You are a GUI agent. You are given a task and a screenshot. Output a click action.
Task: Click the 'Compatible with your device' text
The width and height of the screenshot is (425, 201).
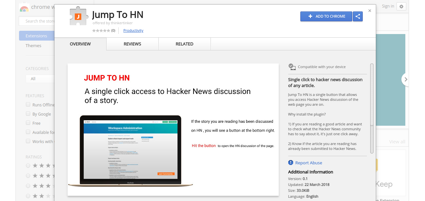tap(322, 67)
